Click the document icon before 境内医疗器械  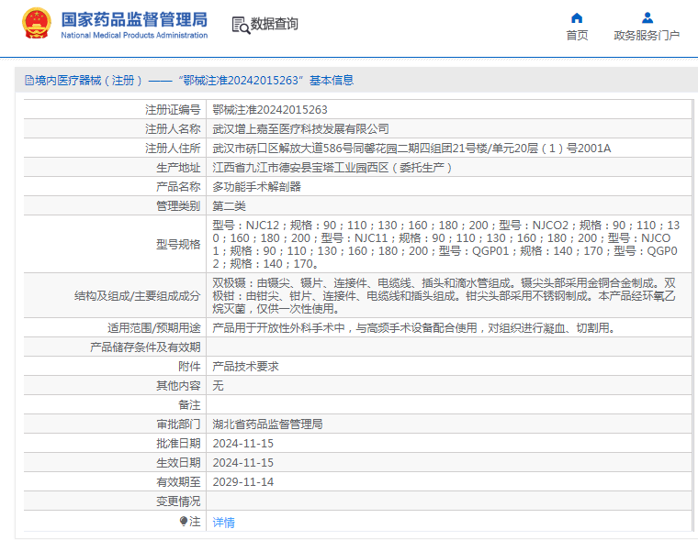tap(29, 81)
